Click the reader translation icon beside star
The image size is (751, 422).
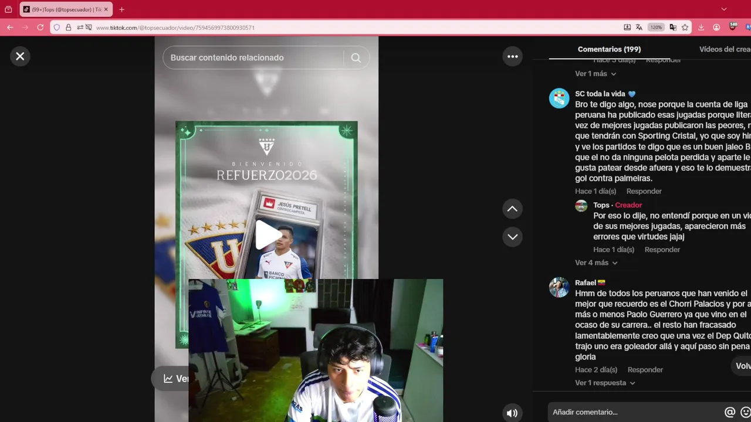(x=673, y=27)
